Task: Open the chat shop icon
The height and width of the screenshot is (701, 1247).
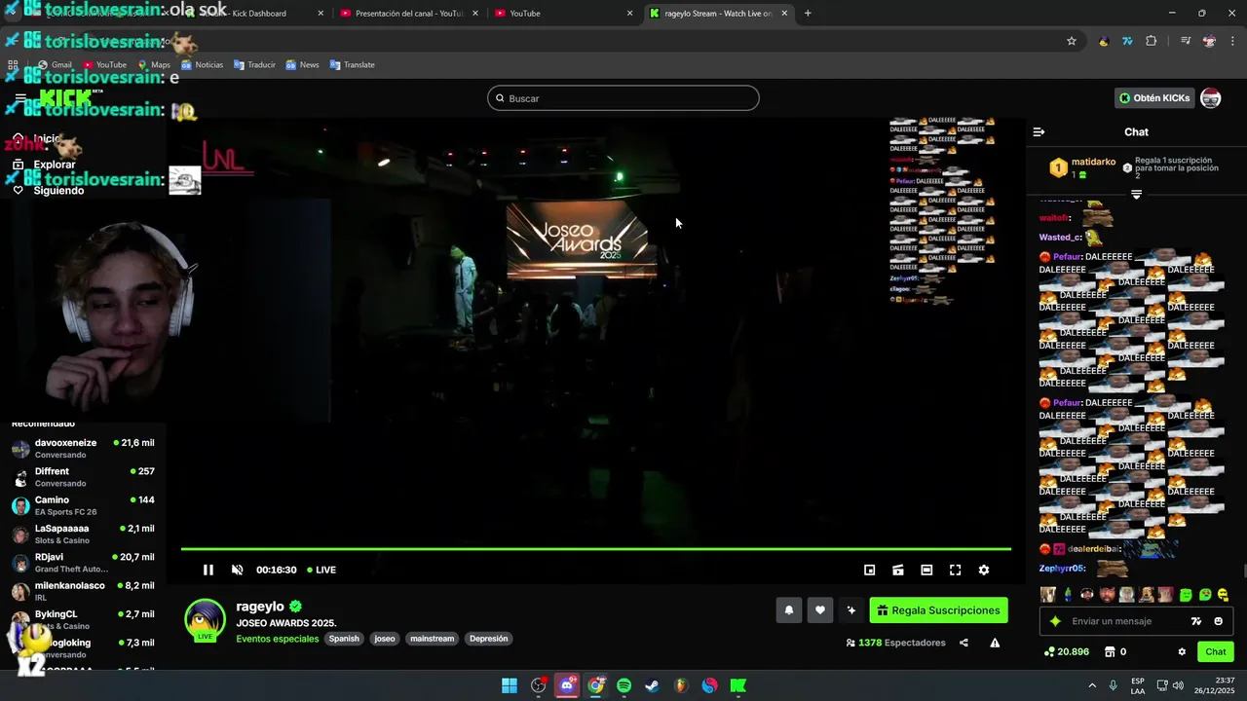Action: point(1109,651)
